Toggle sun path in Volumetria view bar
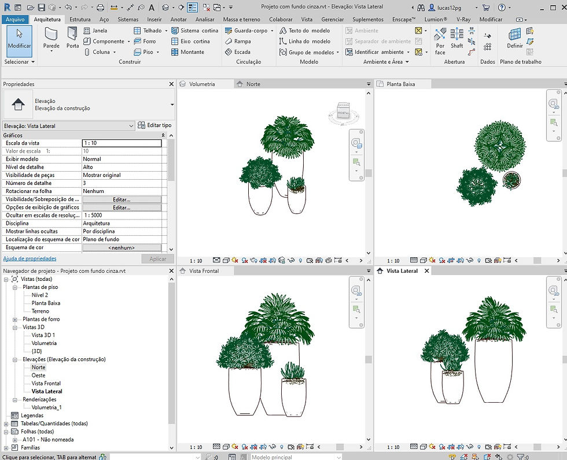The height and width of the screenshot is (460, 567). pyautogui.click(x=235, y=260)
